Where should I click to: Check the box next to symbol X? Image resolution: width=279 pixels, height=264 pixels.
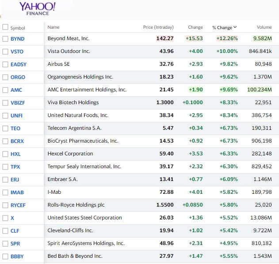(5, 218)
